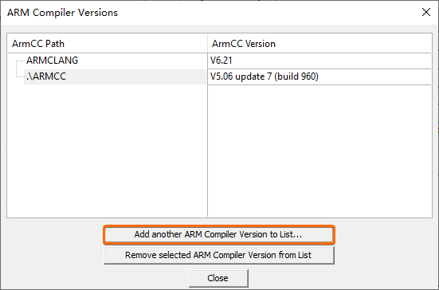Click empty space in the ArmCC Path column
This screenshot has height=290, width=439.
coord(108,151)
